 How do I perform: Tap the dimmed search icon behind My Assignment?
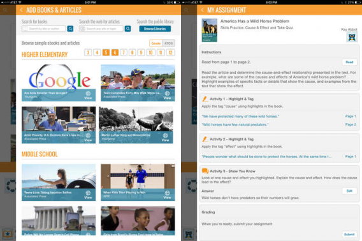186,10
